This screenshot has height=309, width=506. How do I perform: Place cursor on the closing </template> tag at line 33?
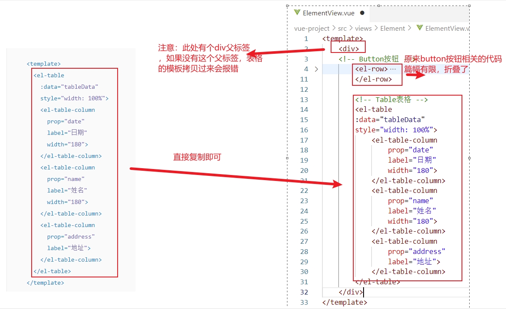tap(344, 302)
